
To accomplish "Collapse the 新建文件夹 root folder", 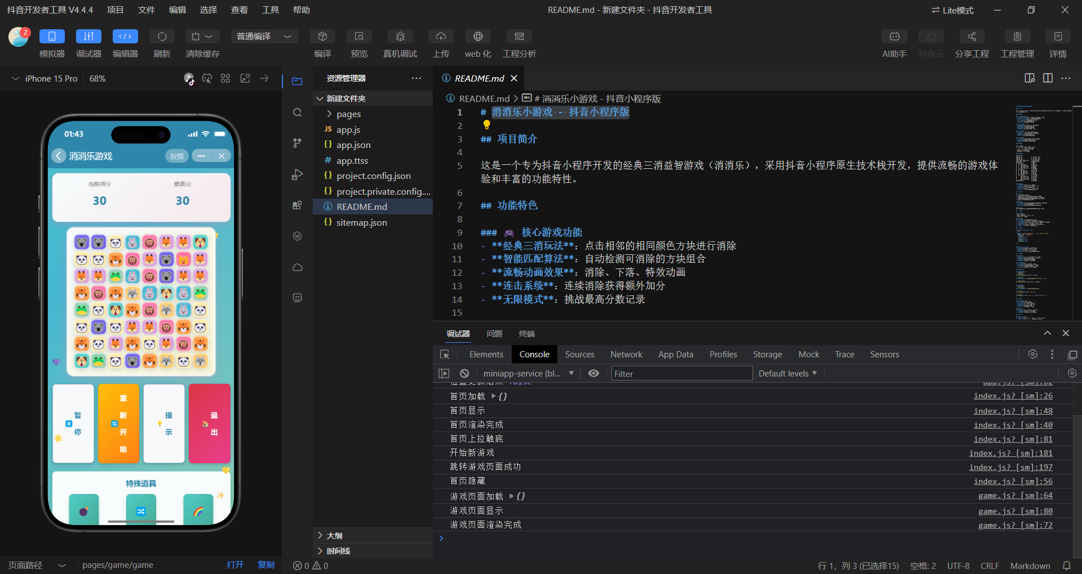I will 372,98.
